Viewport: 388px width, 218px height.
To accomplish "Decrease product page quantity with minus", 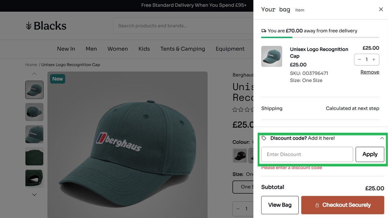I will click(238, 209).
